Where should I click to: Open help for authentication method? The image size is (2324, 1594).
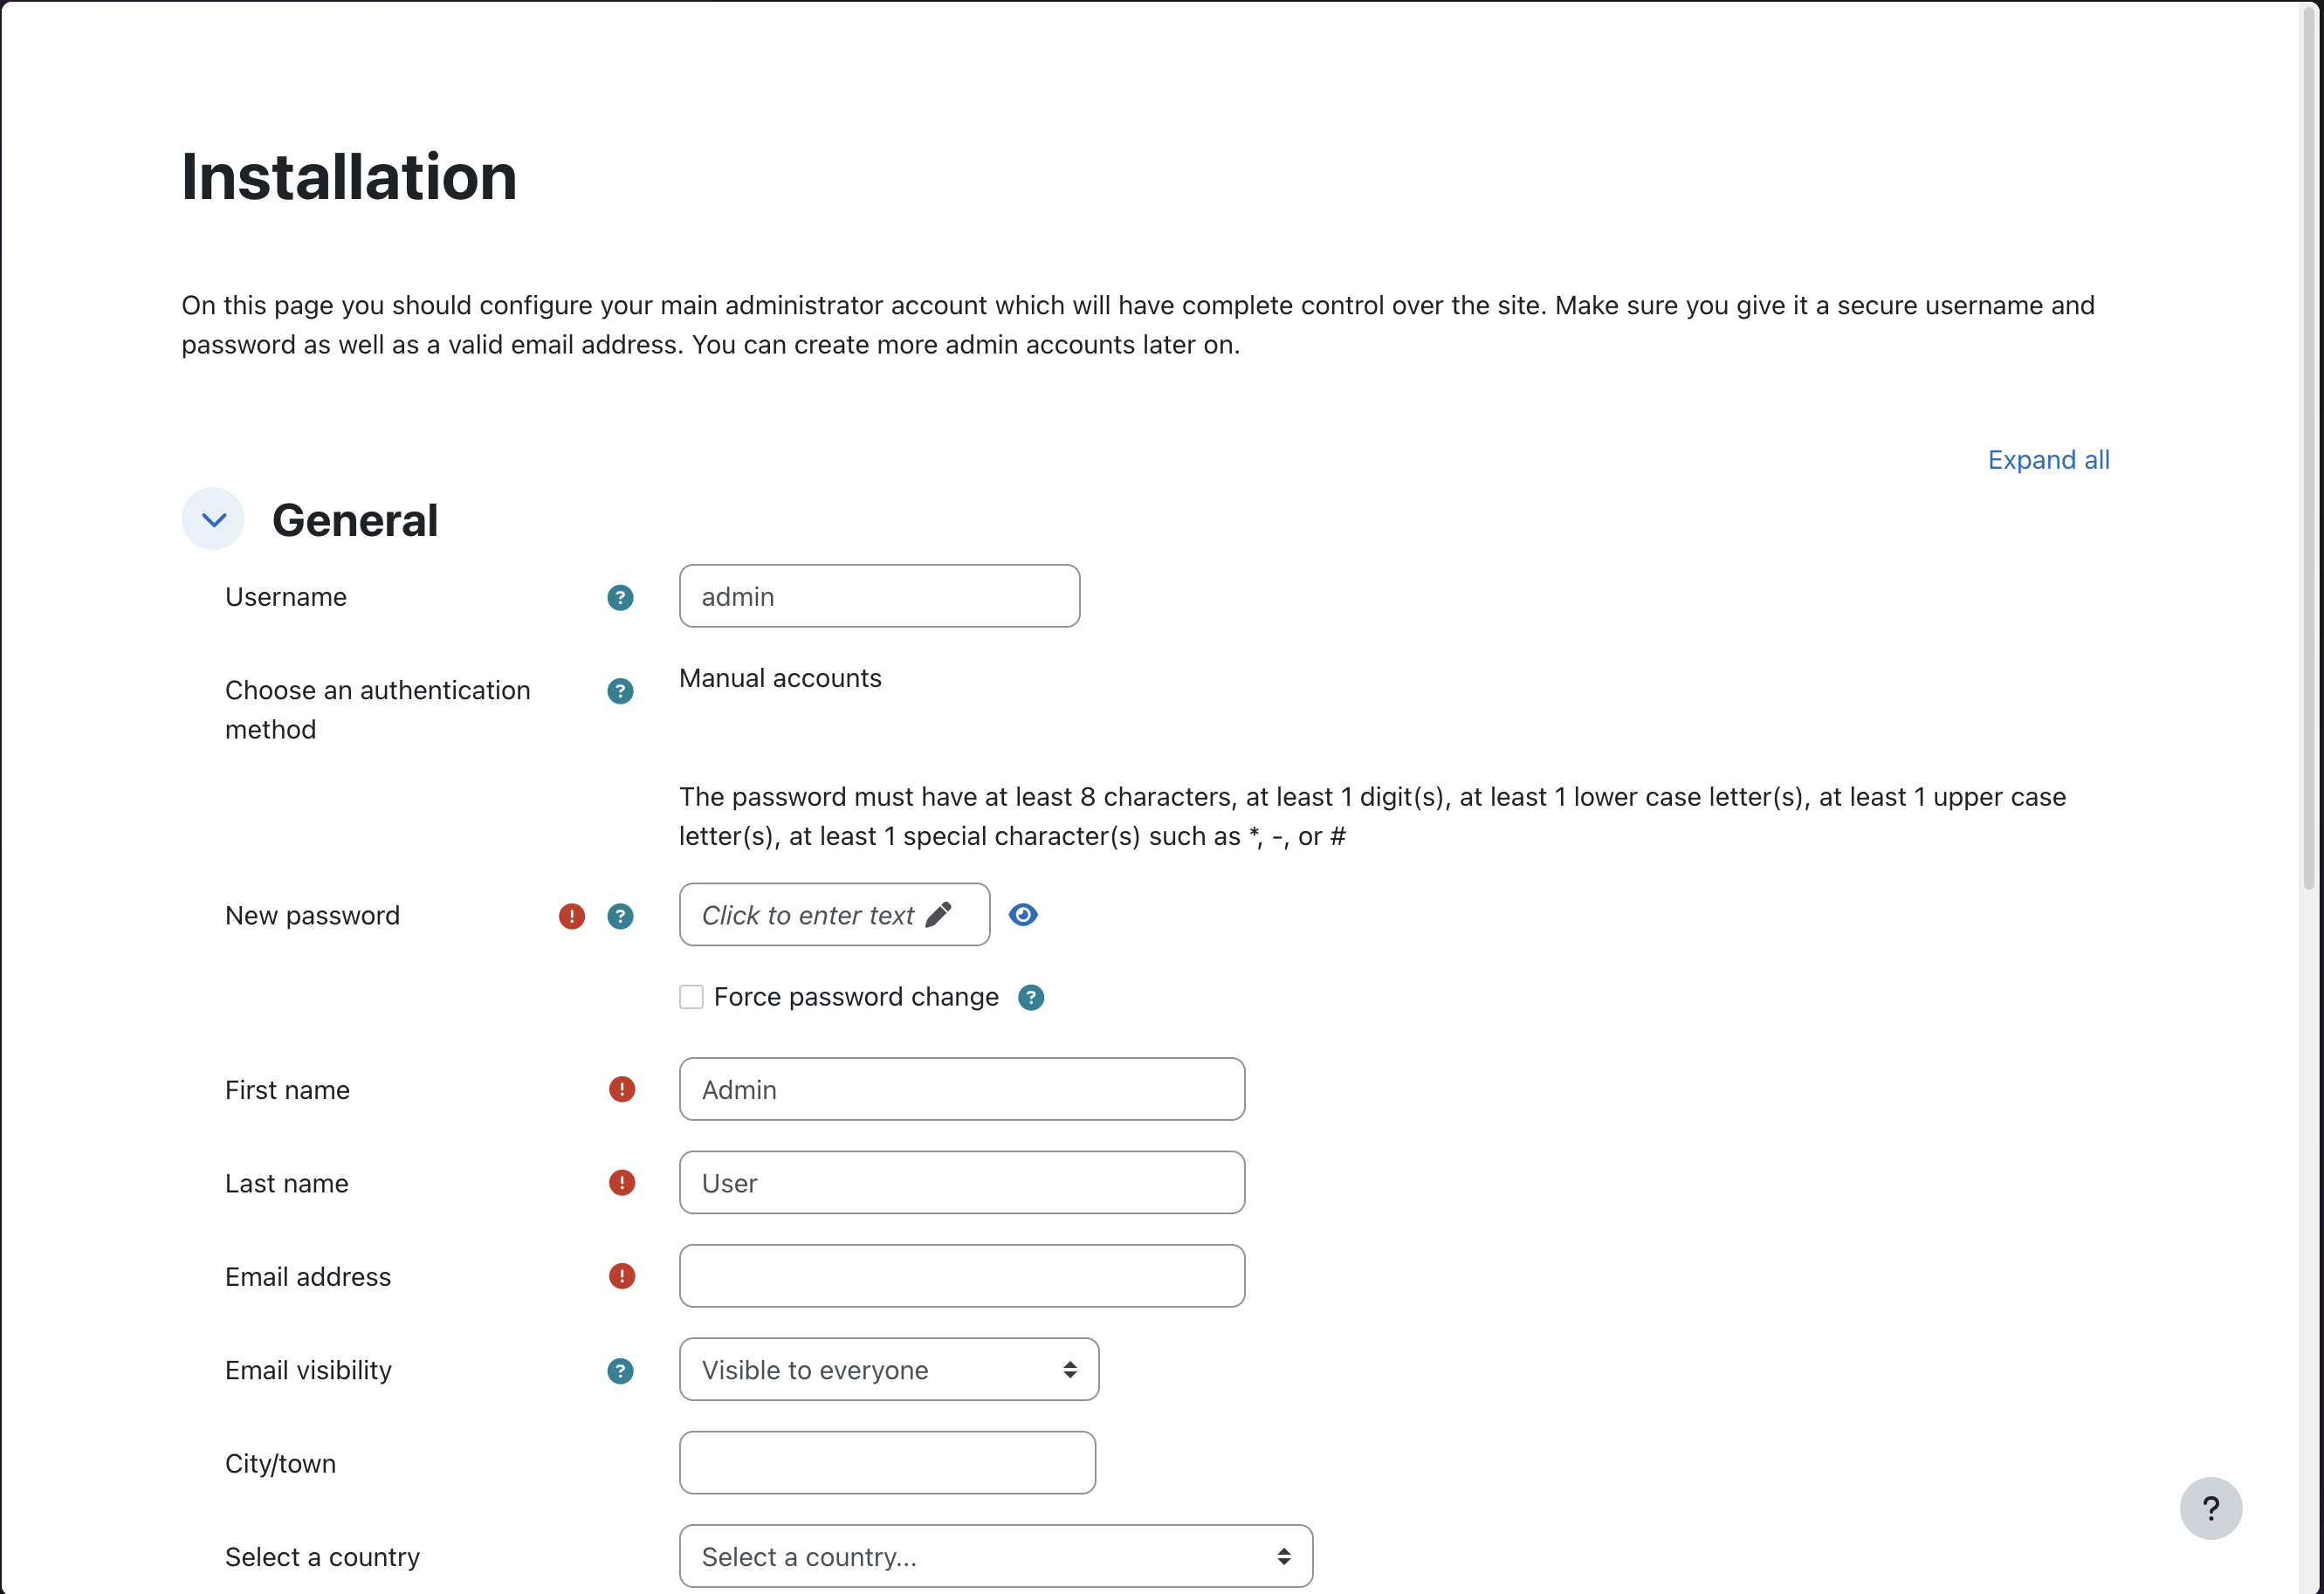click(620, 691)
